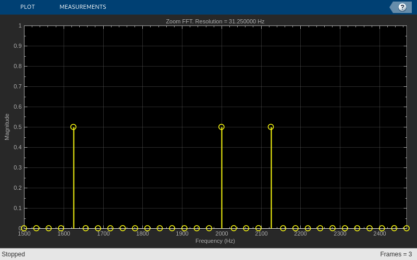417x260 pixels.
Task: Select the 0.5 tick label on magnitude axis
Action: click(18, 127)
